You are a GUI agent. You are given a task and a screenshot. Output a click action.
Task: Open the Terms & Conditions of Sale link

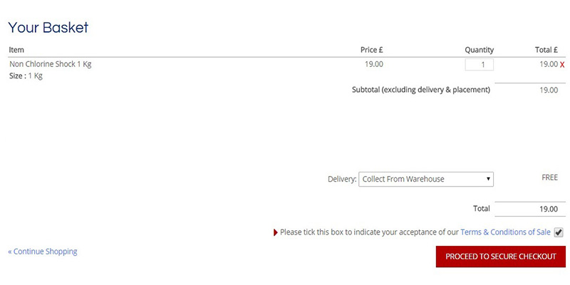(x=505, y=232)
